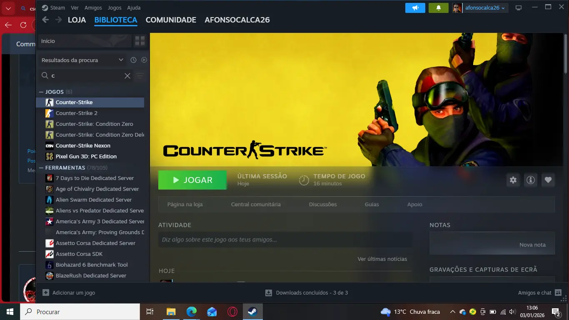The height and width of the screenshot is (320, 569).
Task: Click the America's Army 3 server icon
Action: point(50,221)
